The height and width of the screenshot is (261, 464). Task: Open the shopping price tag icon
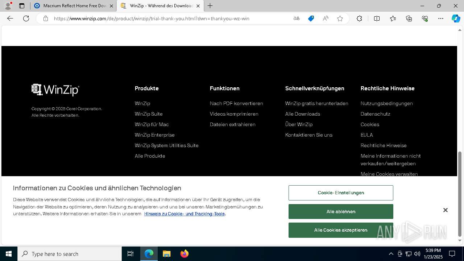click(x=311, y=18)
